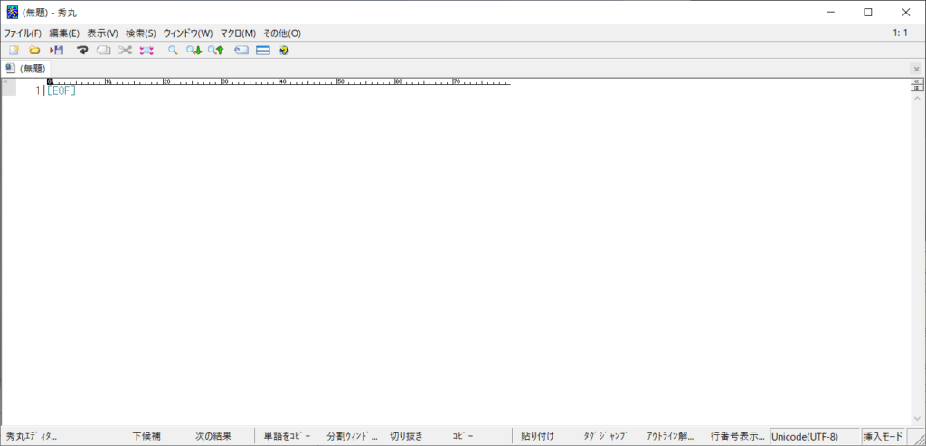The width and height of the screenshot is (926, 446).
Task: Click the scrollbar up arrow
Action: click(917, 98)
